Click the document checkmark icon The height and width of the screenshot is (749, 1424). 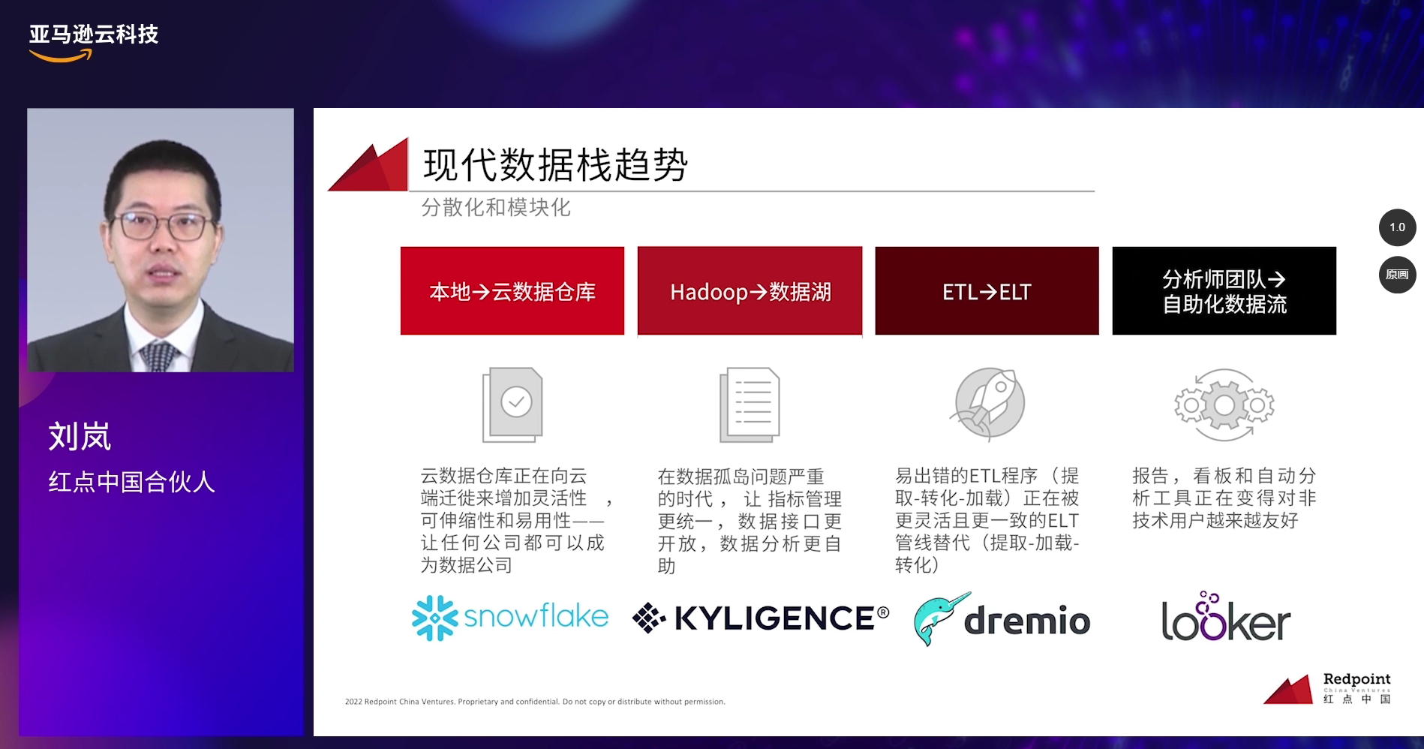pos(512,405)
